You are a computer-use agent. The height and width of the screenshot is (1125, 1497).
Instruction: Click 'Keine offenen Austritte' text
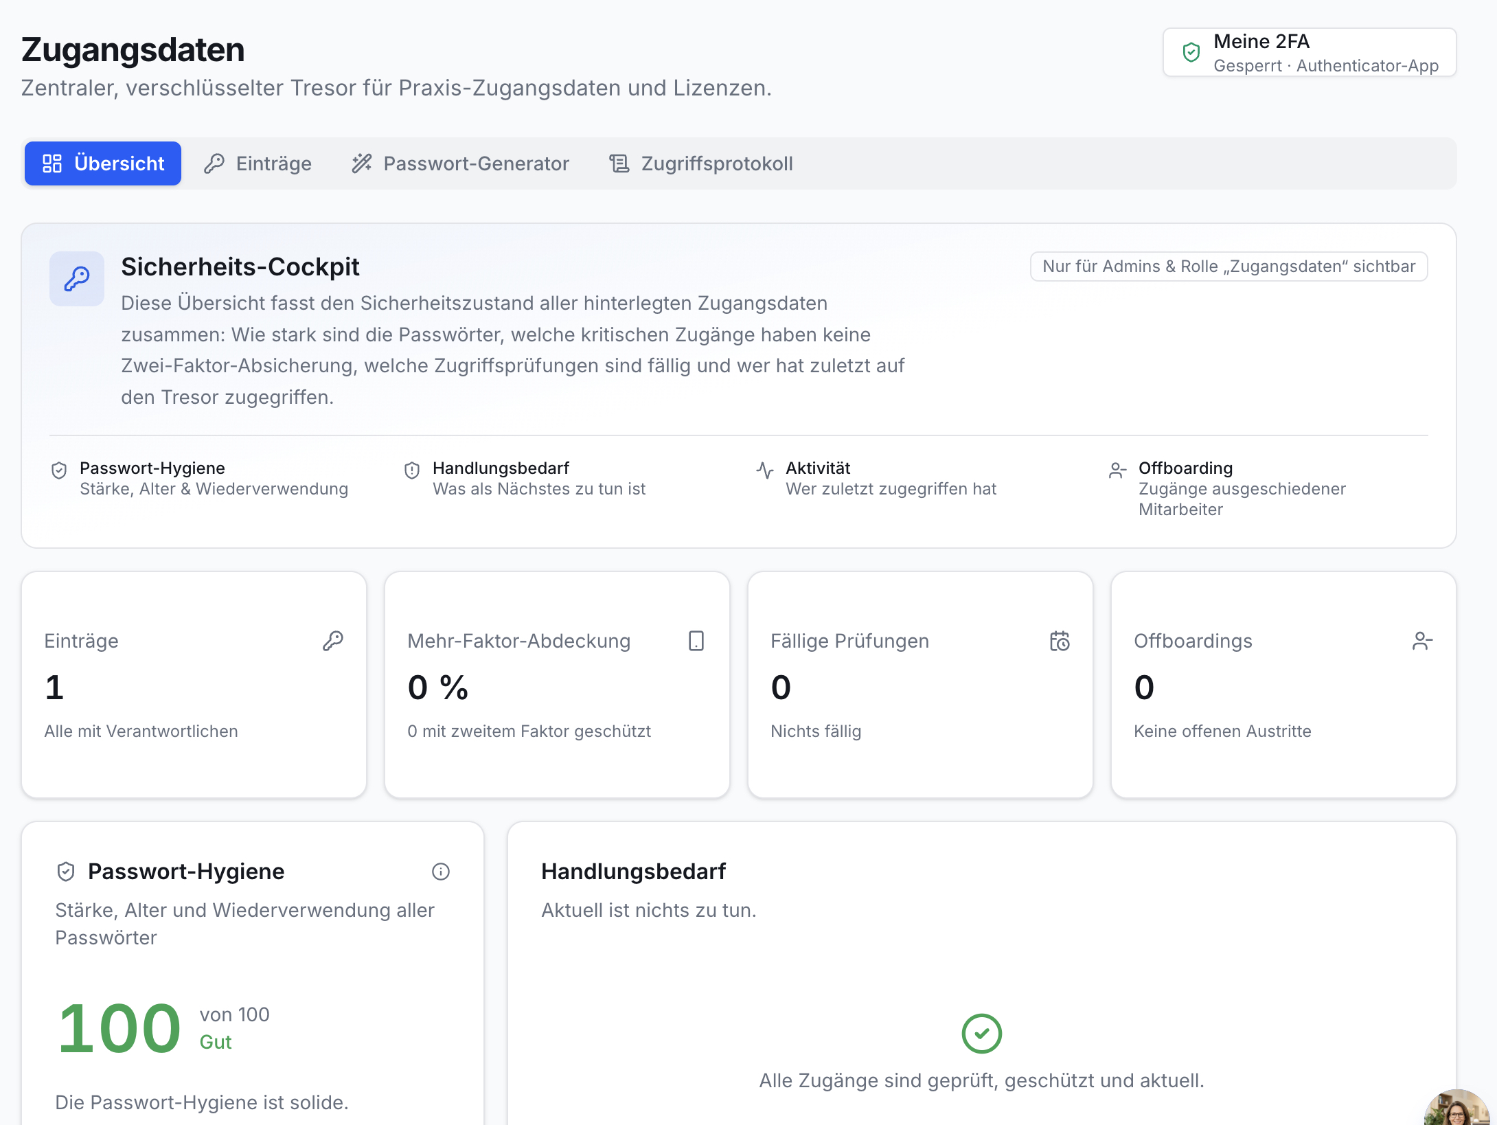click(1222, 731)
